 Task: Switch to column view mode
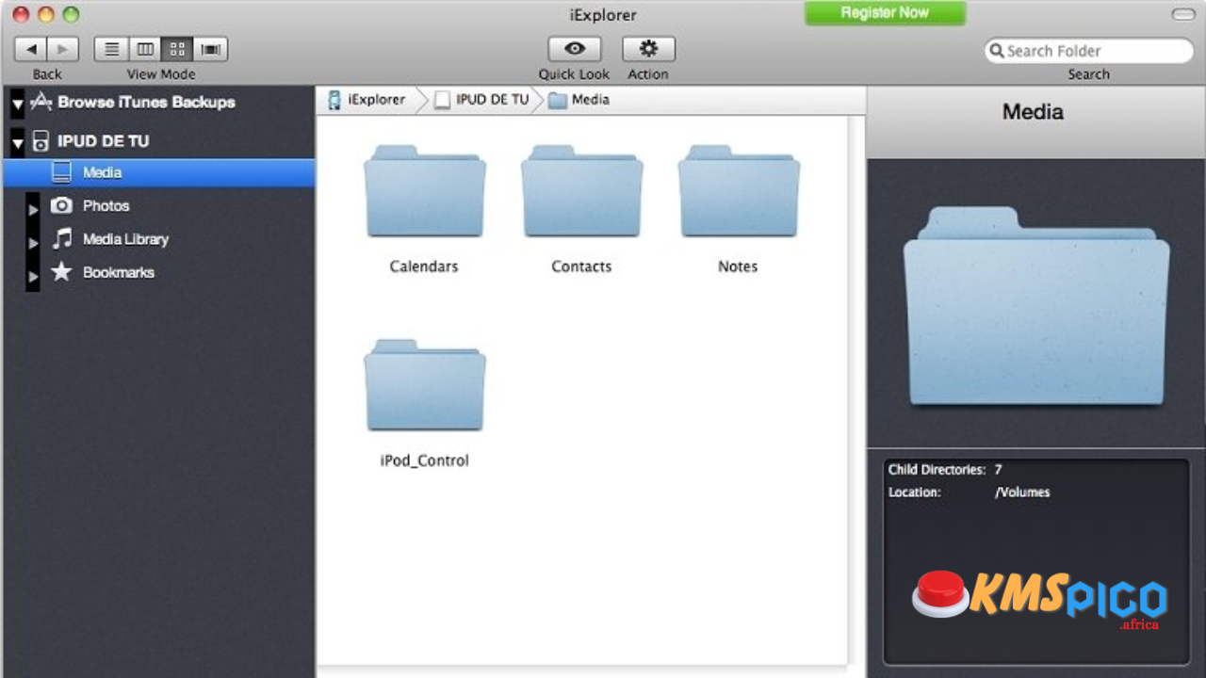[x=144, y=49]
